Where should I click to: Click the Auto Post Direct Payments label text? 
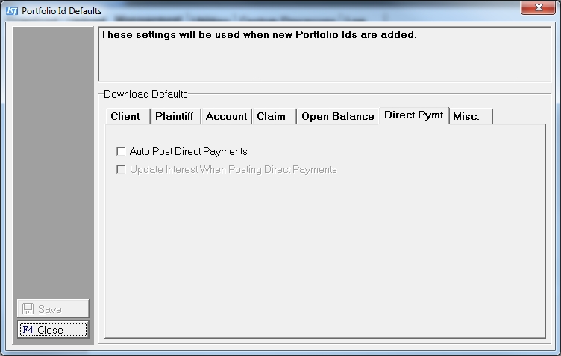188,152
